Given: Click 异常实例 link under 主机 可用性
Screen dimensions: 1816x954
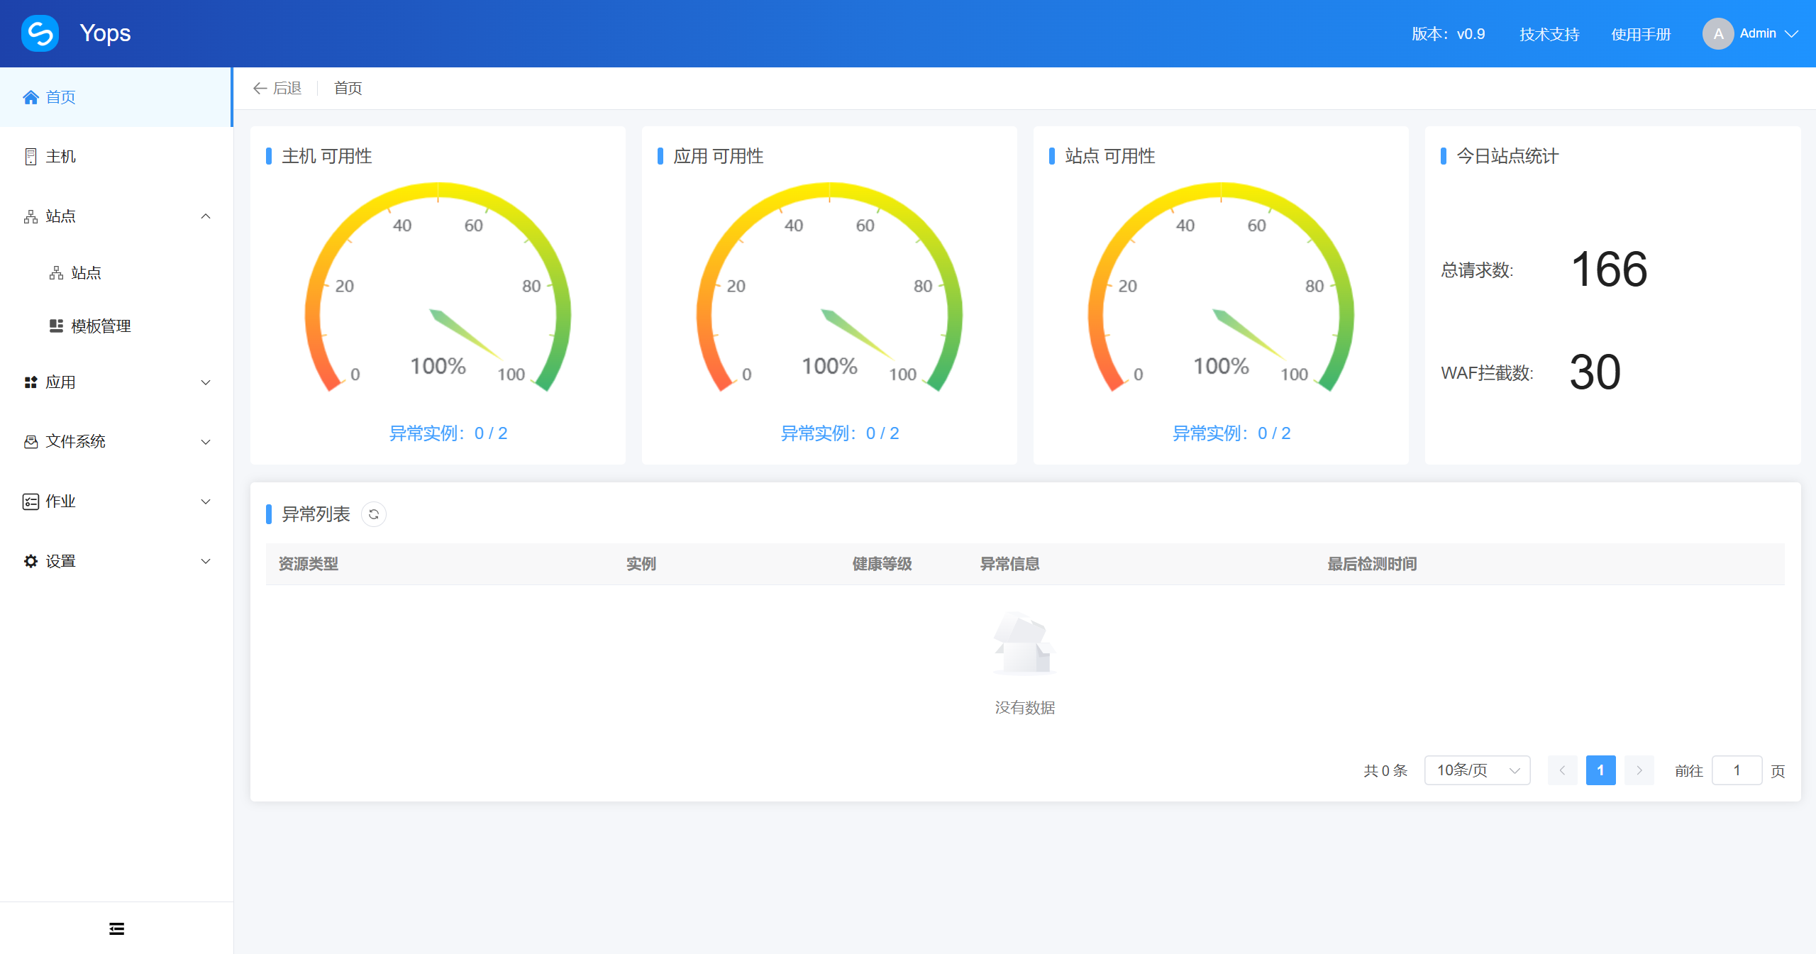Looking at the screenshot, I should pyautogui.click(x=448, y=433).
